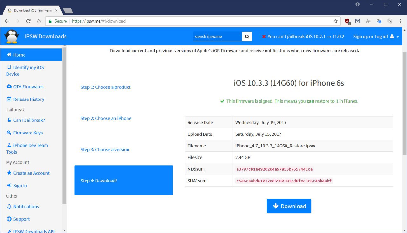Screen dimensions: 407x233
Task: Open OTA Firmwares page
Action: coord(25,86)
